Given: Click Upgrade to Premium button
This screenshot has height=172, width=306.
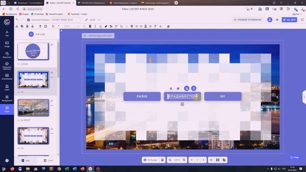Looking at the screenshot, I should (247, 20).
